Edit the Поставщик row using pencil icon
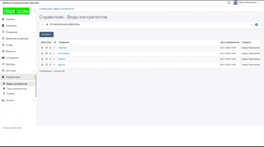Image resolution: width=264 pixels, height=147 pixels. 46,53
